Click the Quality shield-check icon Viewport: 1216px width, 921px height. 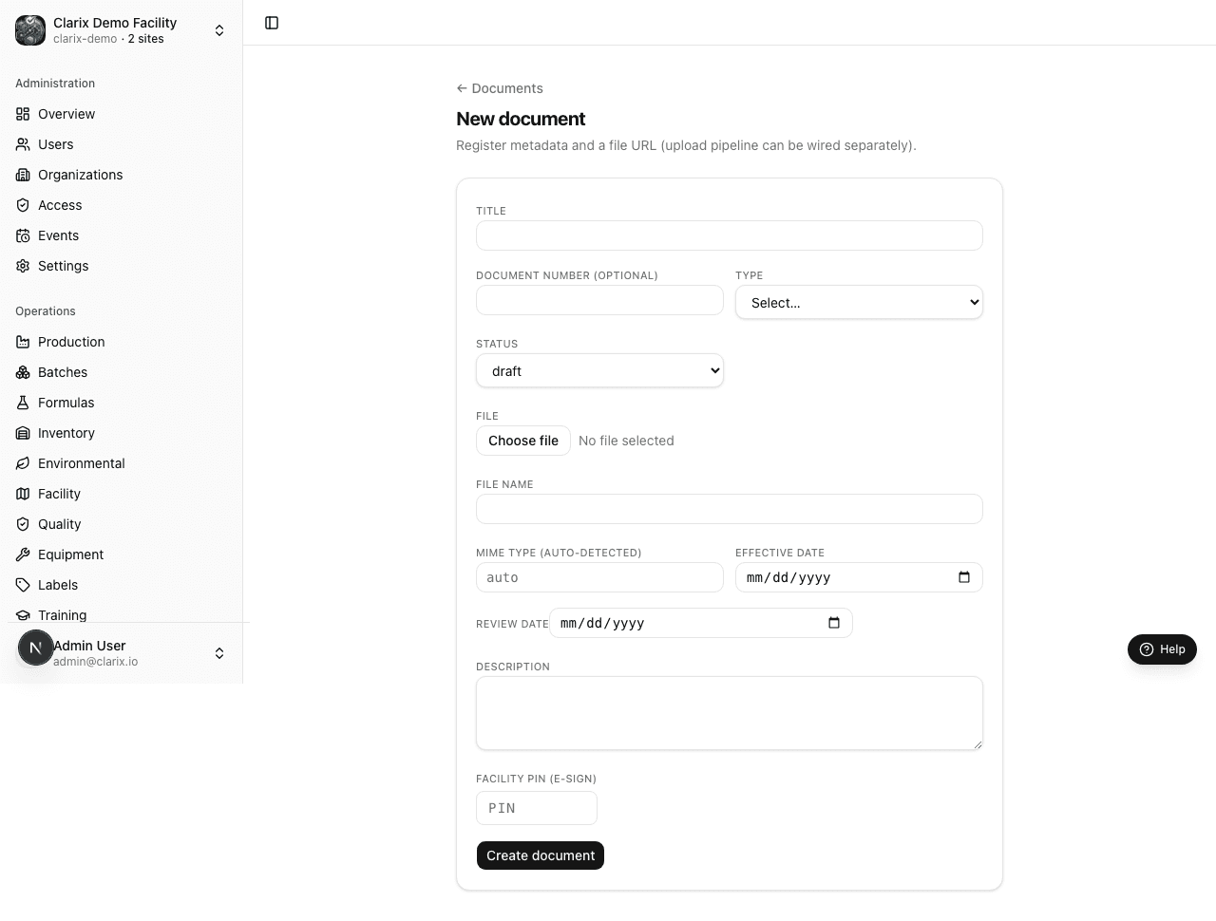(23, 524)
